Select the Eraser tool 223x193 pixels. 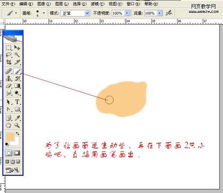coord(9,86)
